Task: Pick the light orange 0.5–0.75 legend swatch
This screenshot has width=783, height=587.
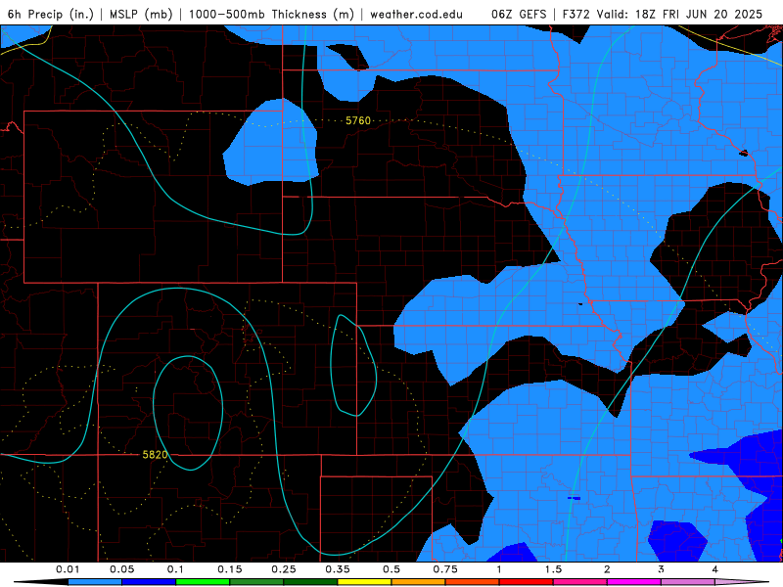Action: pyautogui.click(x=419, y=582)
